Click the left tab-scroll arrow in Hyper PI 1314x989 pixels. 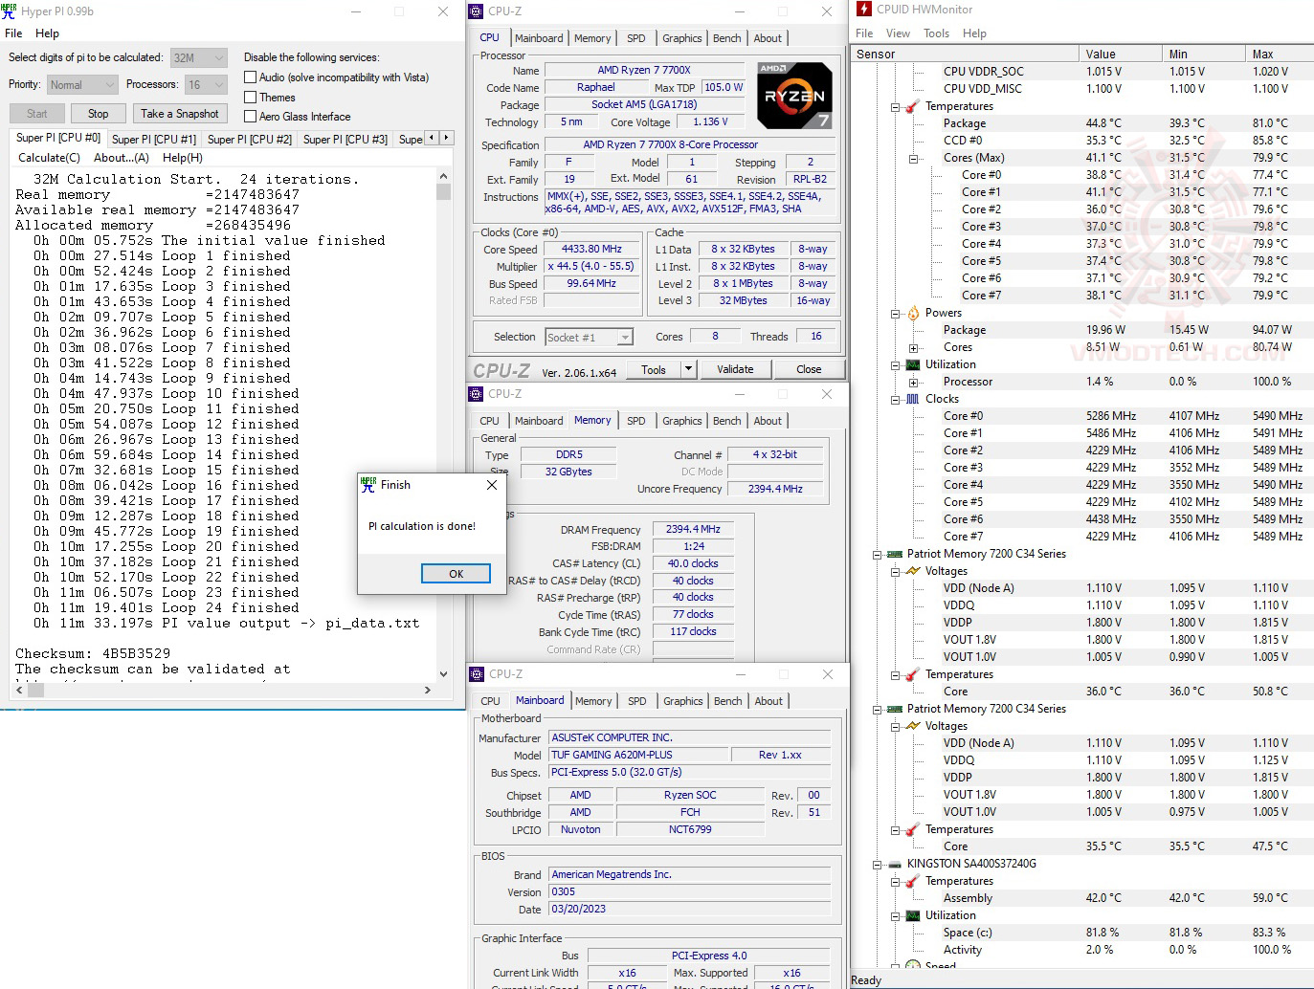point(432,138)
